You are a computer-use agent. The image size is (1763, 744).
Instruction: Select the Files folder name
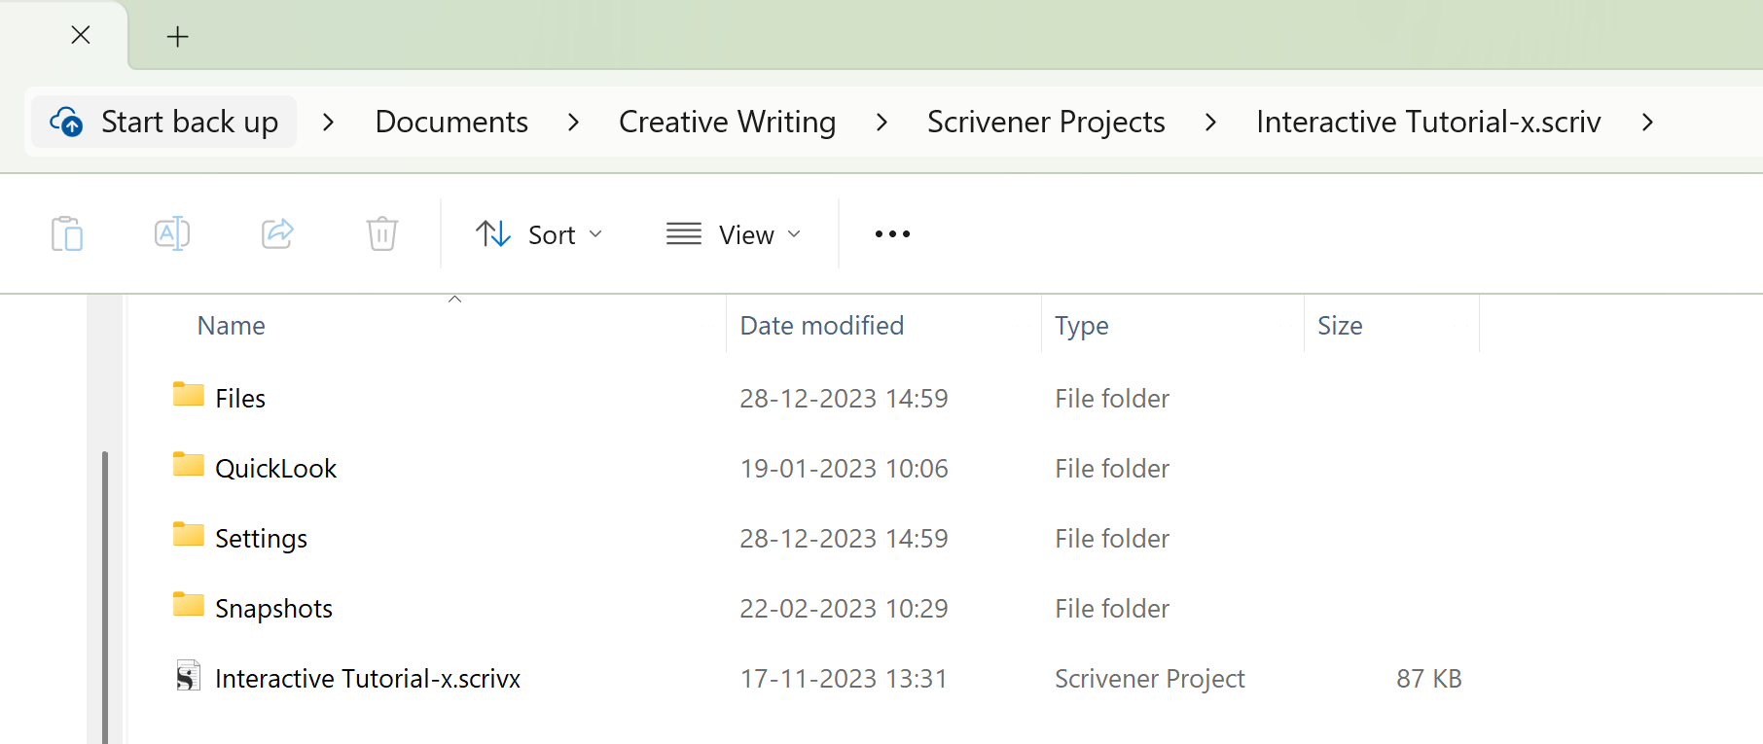click(x=240, y=399)
